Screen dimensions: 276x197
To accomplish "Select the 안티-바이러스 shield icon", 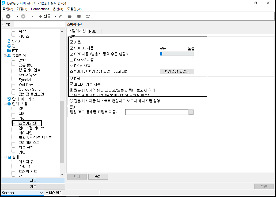I will click(x=9, y=99).
